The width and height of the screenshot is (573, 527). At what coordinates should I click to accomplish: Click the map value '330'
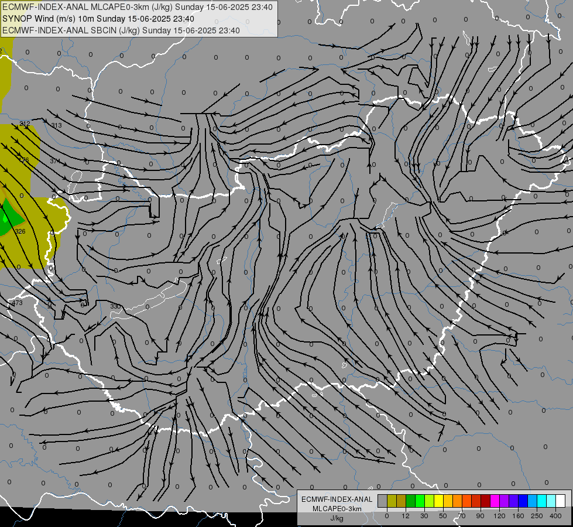tap(115, 306)
